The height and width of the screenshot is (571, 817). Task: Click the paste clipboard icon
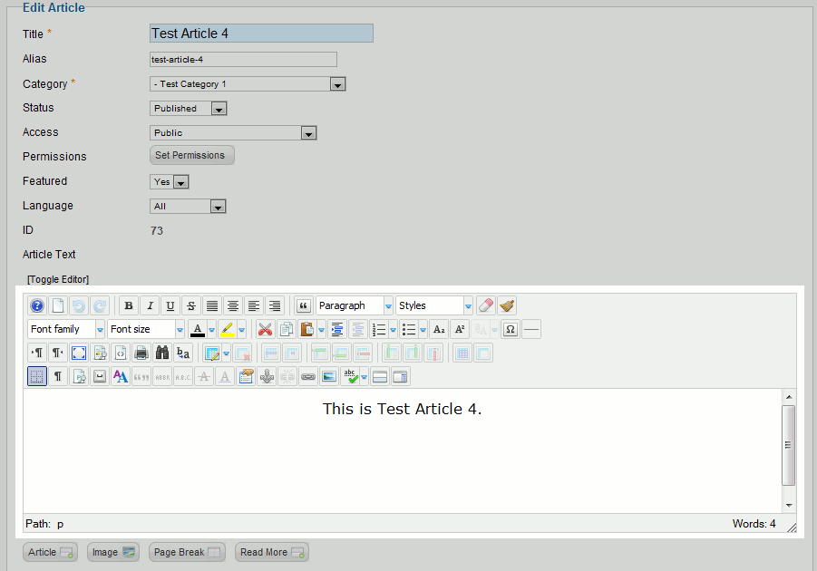(x=306, y=329)
